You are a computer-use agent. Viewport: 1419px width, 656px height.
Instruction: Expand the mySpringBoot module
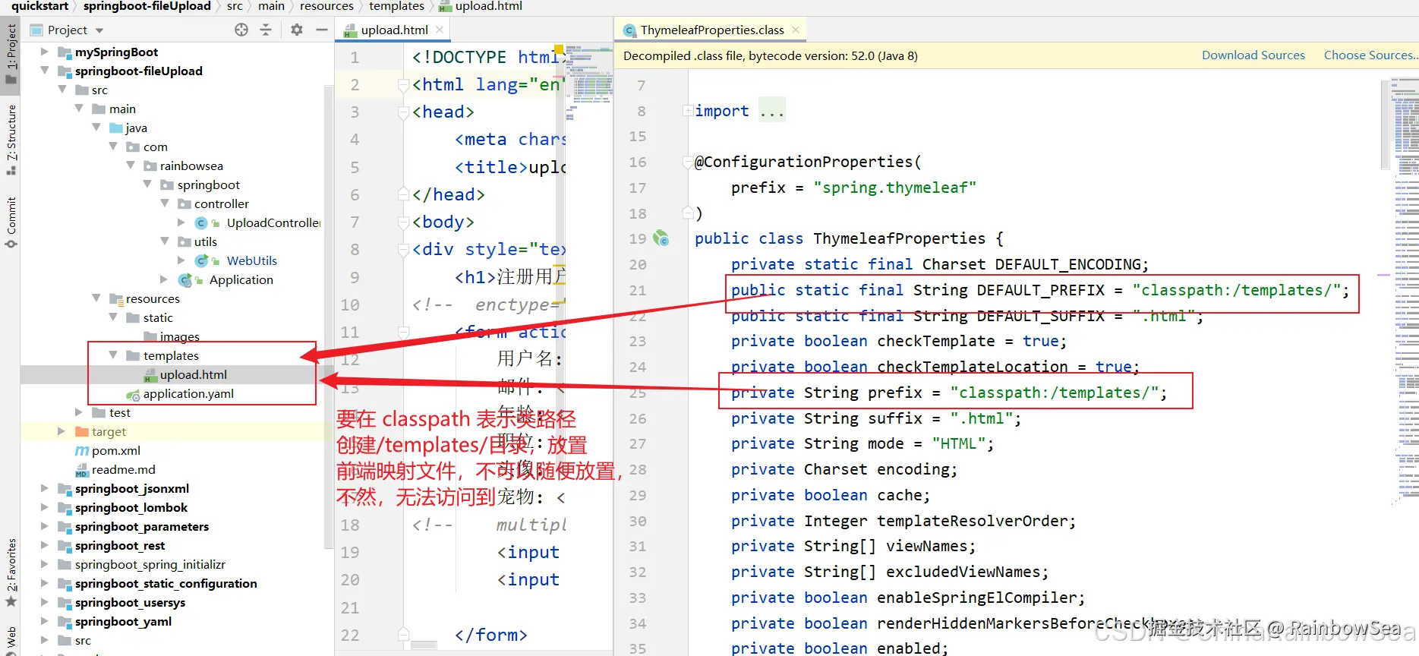tap(45, 52)
